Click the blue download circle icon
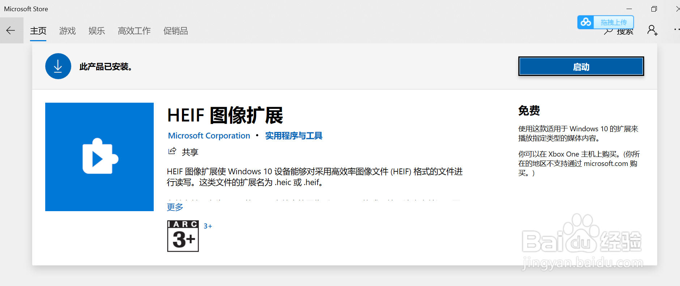The height and width of the screenshot is (286, 680). [x=58, y=66]
